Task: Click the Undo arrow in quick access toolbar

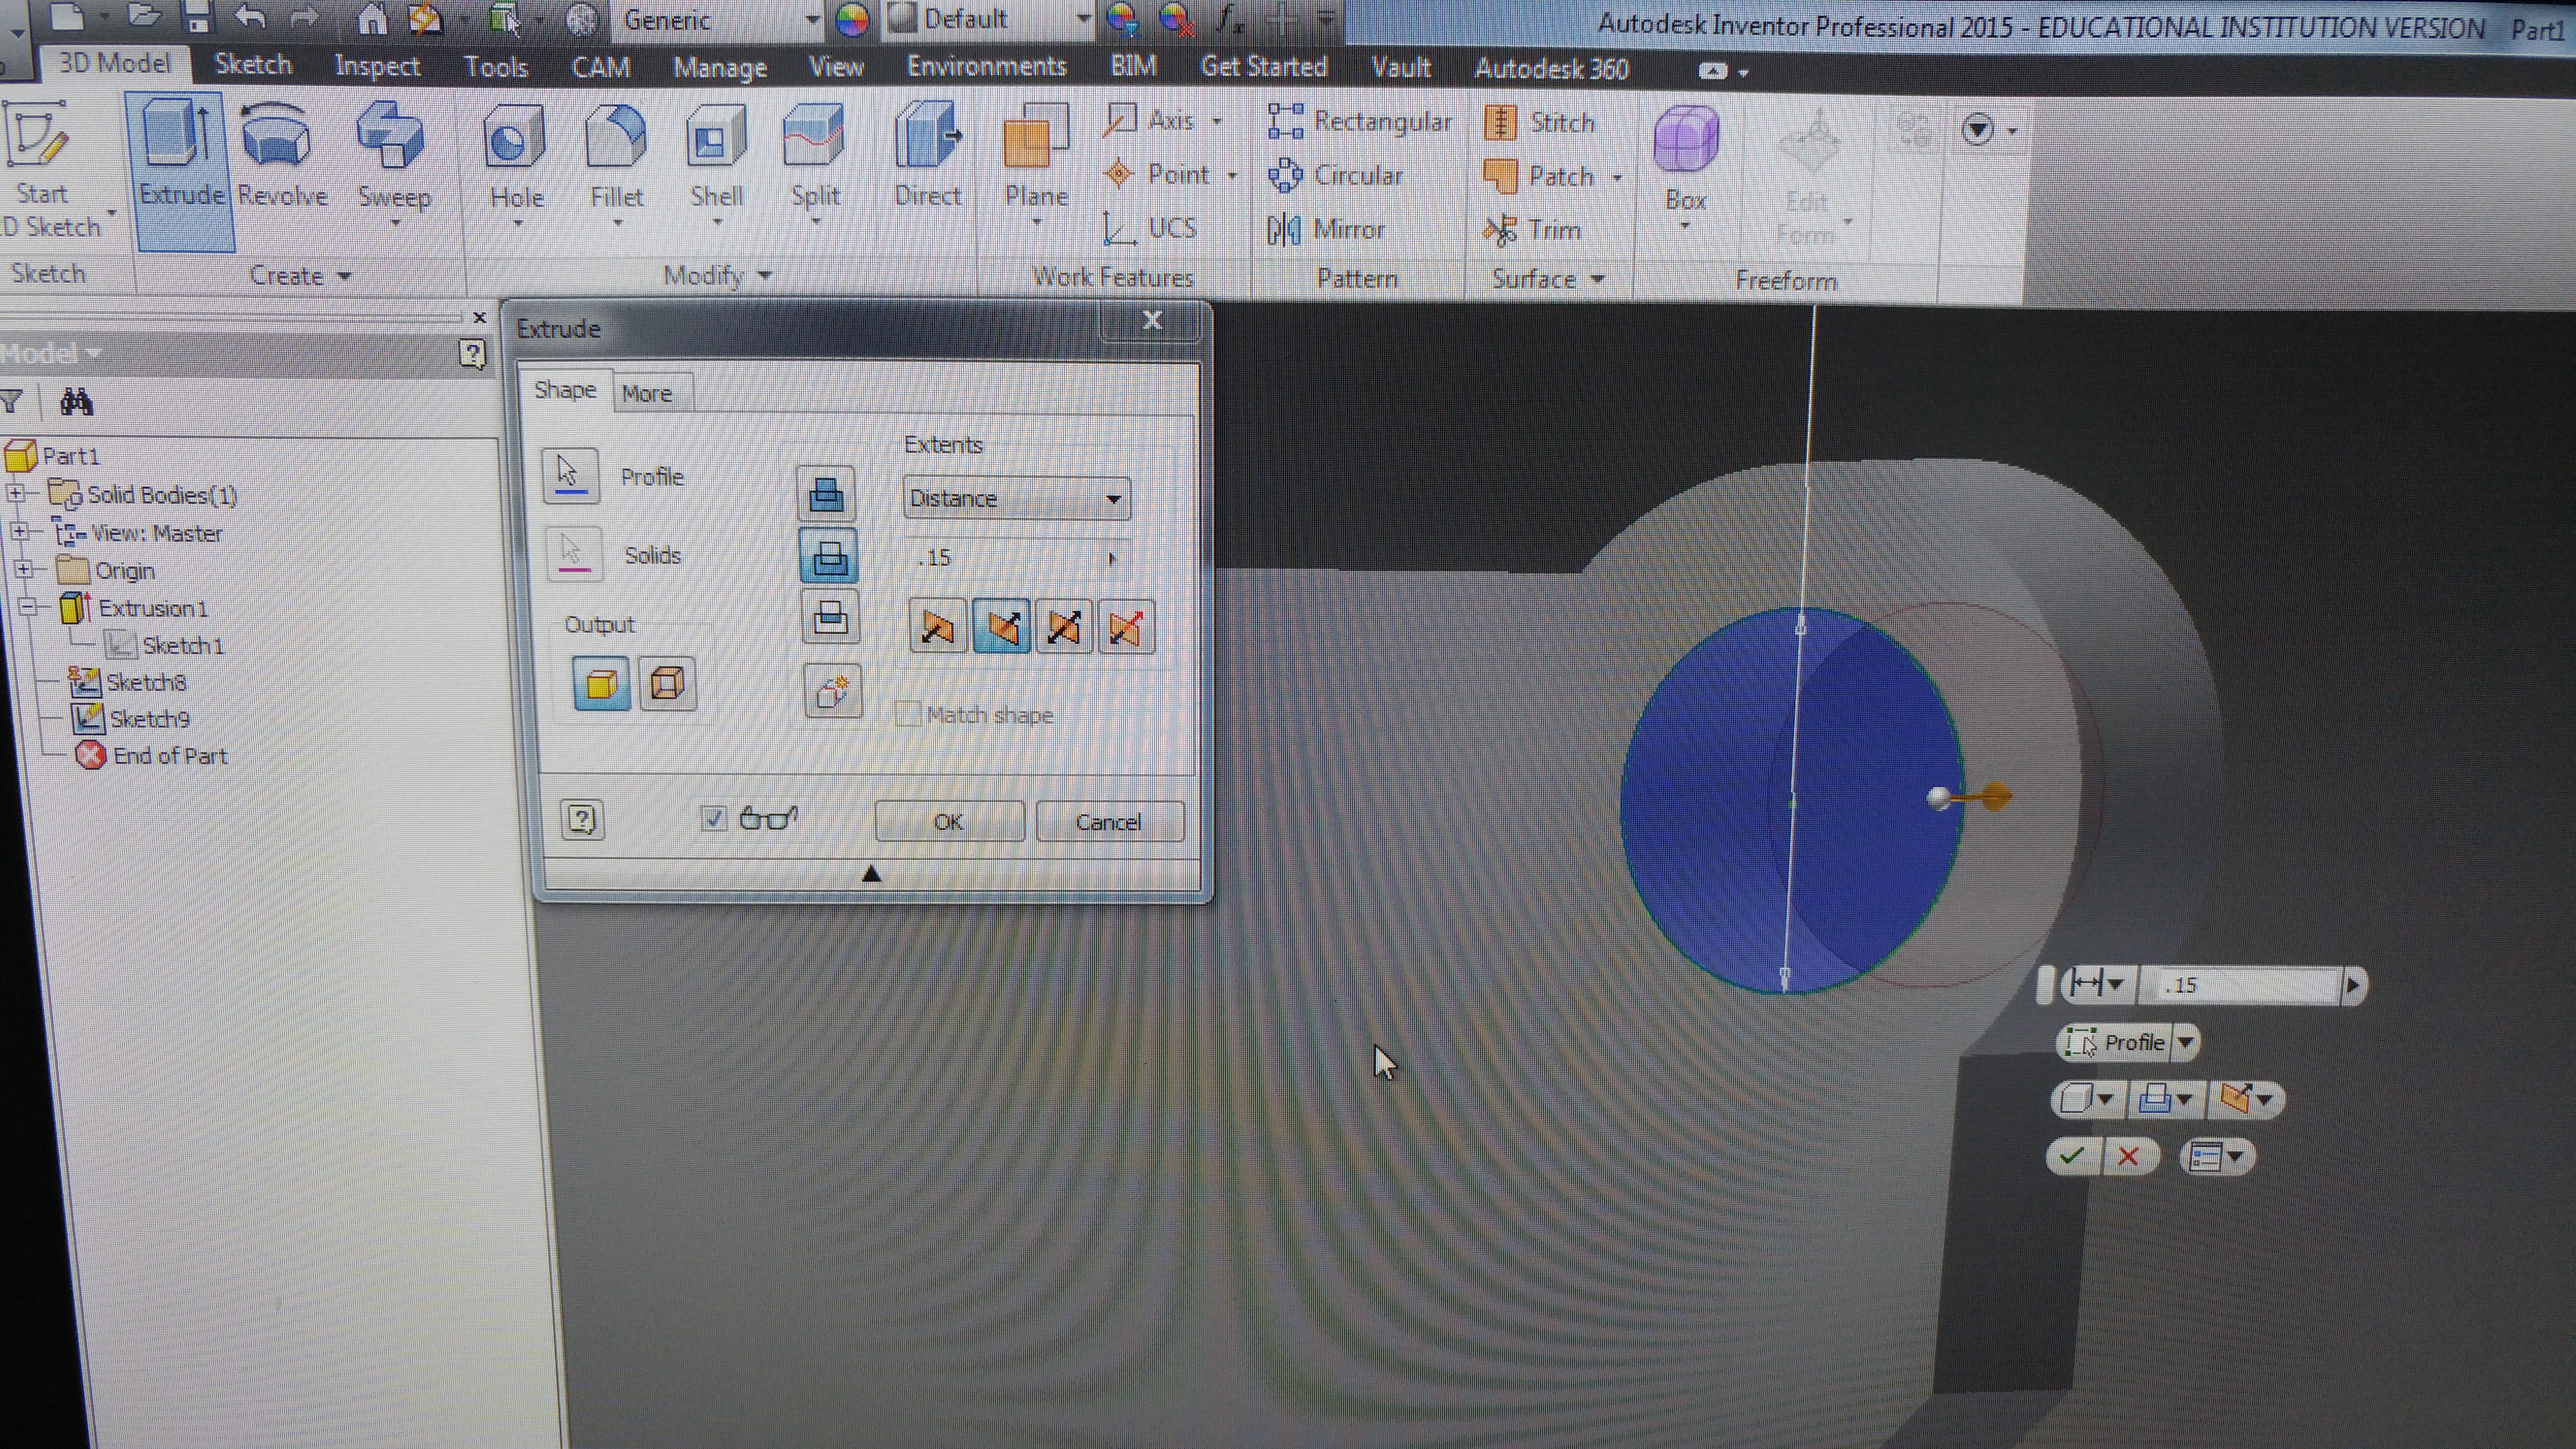Action: 250,17
